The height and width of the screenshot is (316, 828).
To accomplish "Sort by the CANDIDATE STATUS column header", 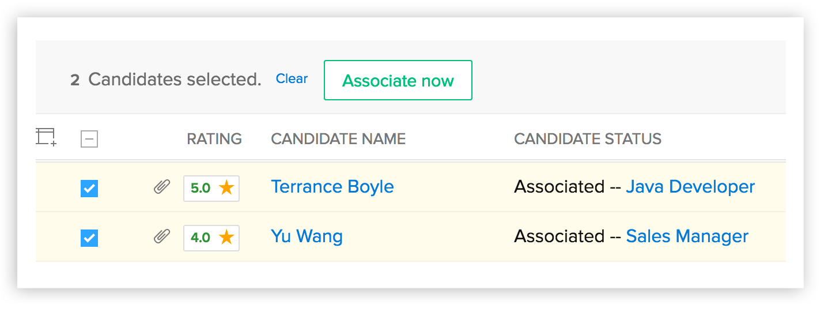I will pos(588,139).
